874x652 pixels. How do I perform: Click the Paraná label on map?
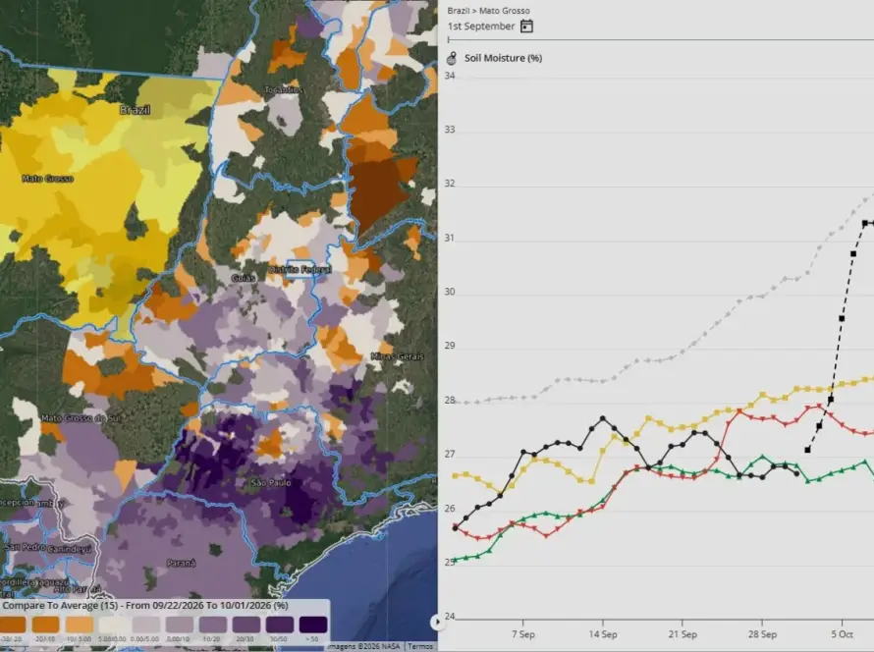point(181,563)
